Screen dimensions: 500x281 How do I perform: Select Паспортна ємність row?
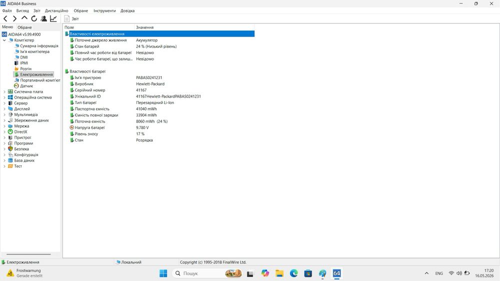pyautogui.click(x=159, y=109)
